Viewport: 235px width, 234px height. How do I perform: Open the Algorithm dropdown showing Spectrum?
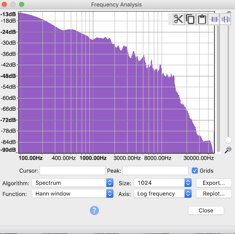pyautogui.click(x=72, y=183)
